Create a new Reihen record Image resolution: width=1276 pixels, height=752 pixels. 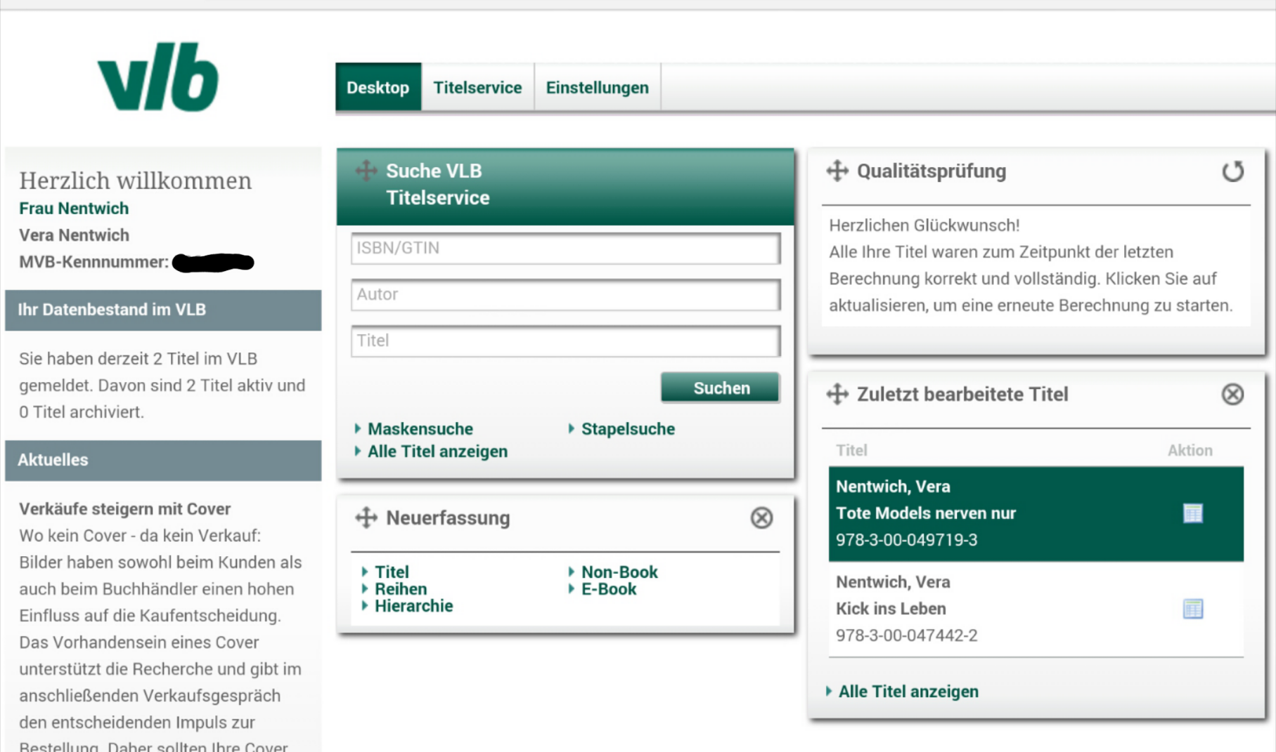pos(401,588)
